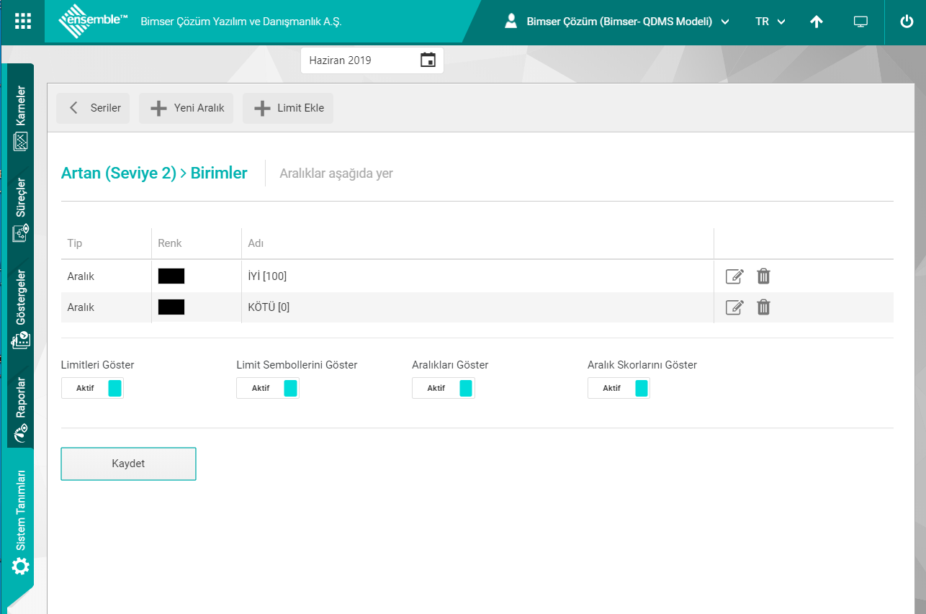The width and height of the screenshot is (926, 614).
Task: Click the power logout icon
Action: 907,22
